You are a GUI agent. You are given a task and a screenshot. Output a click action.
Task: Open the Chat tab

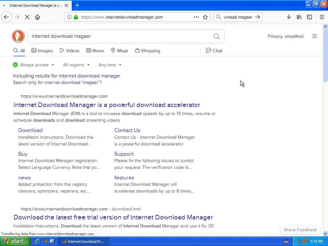[214, 51]
